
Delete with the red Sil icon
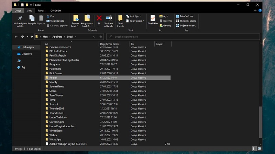99,21
